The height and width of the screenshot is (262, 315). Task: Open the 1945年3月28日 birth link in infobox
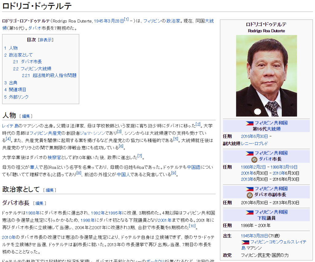click(x=254, y=236)
